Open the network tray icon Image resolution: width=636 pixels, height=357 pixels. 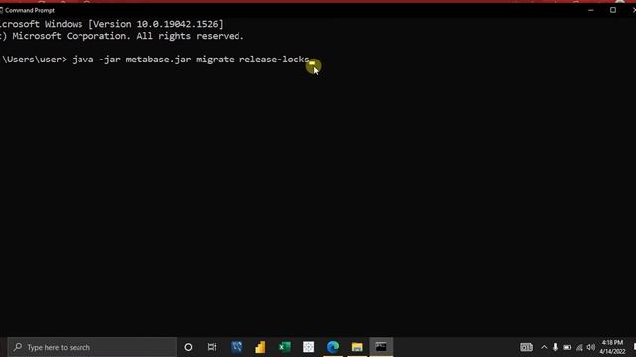[579, 348]
